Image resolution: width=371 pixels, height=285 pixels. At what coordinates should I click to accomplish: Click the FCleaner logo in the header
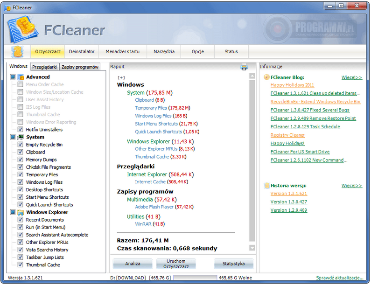(x=22, y=29)
